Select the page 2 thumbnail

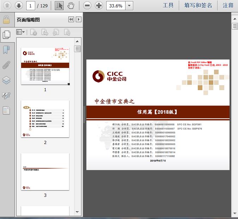(45, 119)
